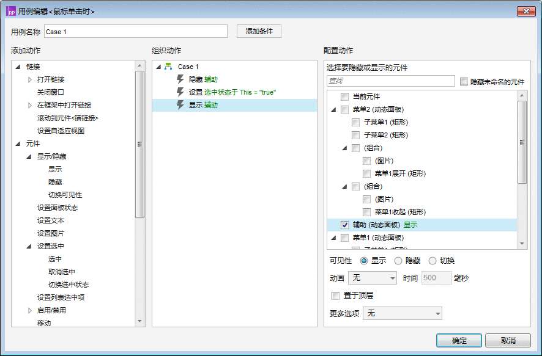Image resolution: width=542 pixels, height=356 pixels.
Task: Select the 显示 visibility radio button
Action: (363, 261)
